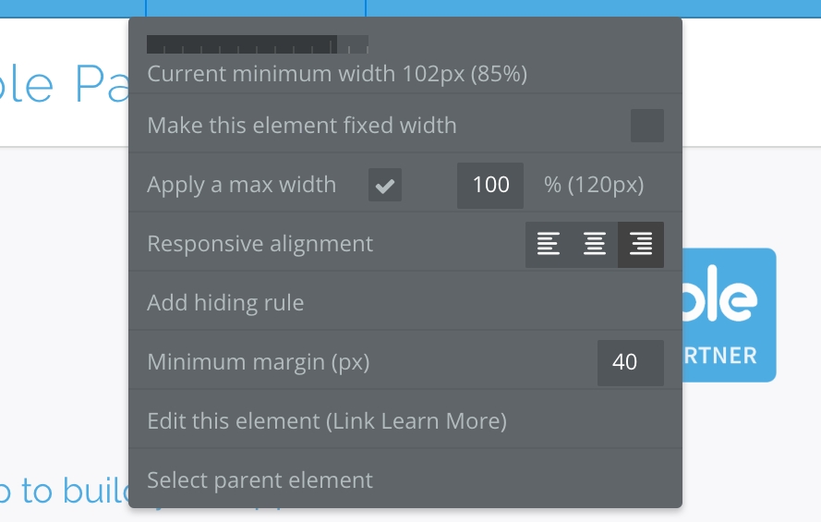Click the Make this element fixed width label
This screenshot has height=522, width=821.
(x=301, y=125)
